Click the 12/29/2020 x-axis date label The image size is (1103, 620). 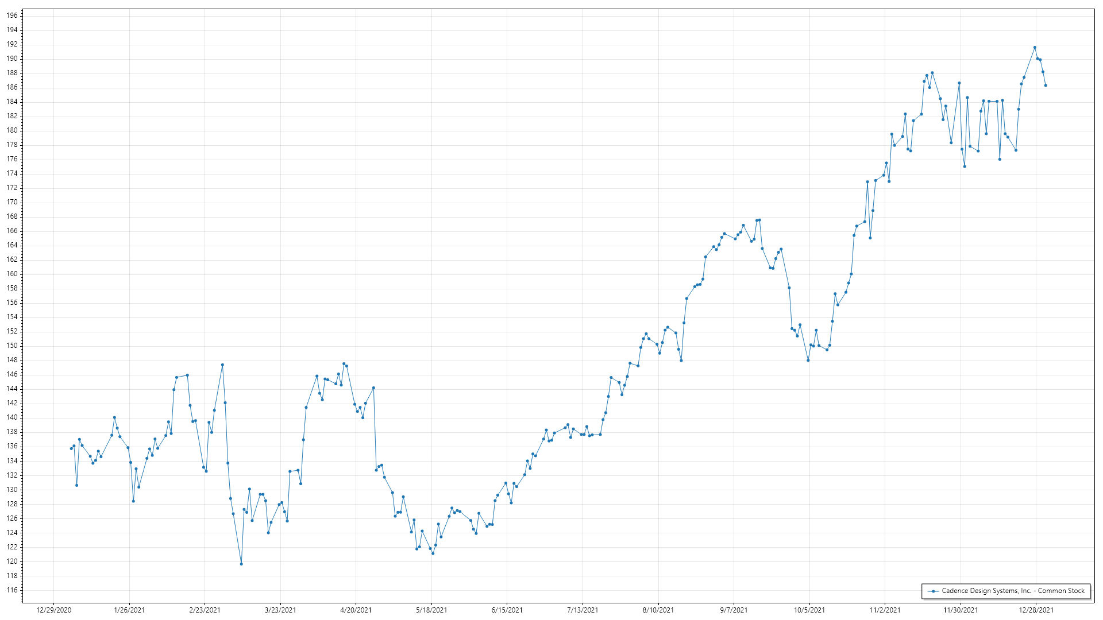pyautogui.click(x=54, y=610)
